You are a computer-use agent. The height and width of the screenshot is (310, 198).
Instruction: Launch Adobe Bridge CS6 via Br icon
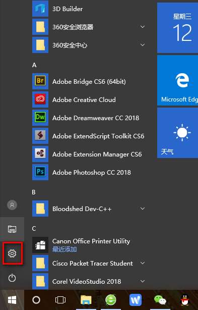point(40,81)
